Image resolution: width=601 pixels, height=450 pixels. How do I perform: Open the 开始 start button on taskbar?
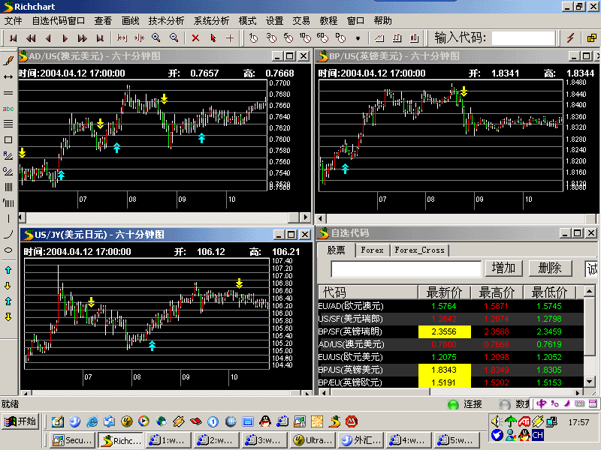pyautogui.click(x=21, y=421)
